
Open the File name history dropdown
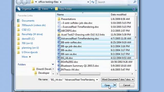tap(97, 80)
